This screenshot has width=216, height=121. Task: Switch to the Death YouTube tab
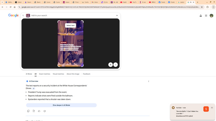pos(124,2)
